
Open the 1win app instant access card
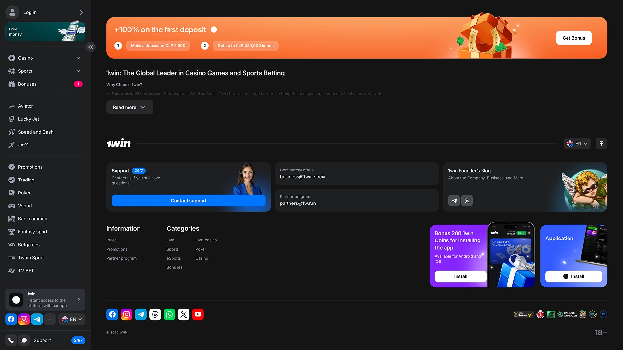(45, 300)
